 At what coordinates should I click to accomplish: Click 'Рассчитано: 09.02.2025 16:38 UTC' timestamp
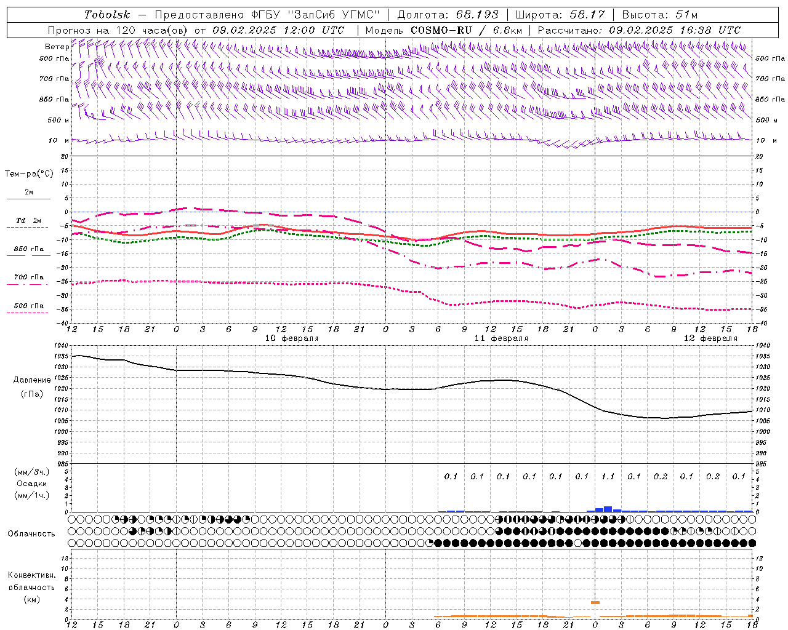[639, 30]
